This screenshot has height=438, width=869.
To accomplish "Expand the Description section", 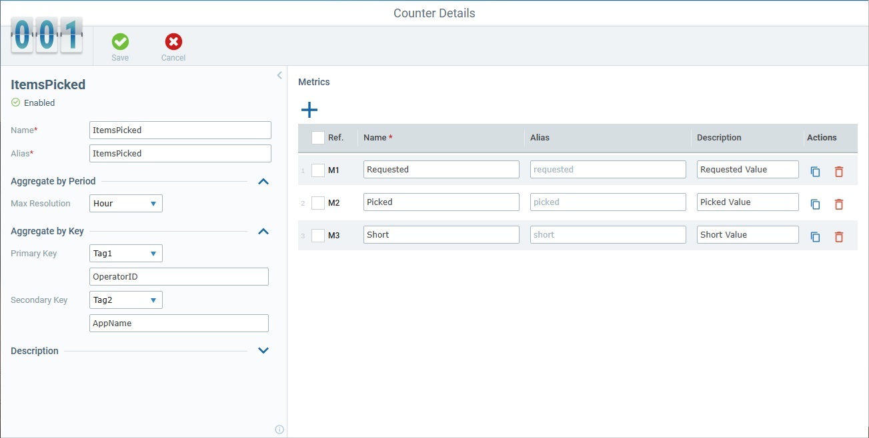I will (263, 351).
